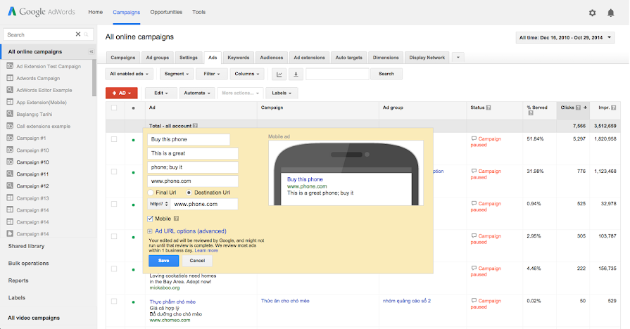
Task: Click the Clicks sort arrow
Action: pyautogui.click(x=586, y=108)
